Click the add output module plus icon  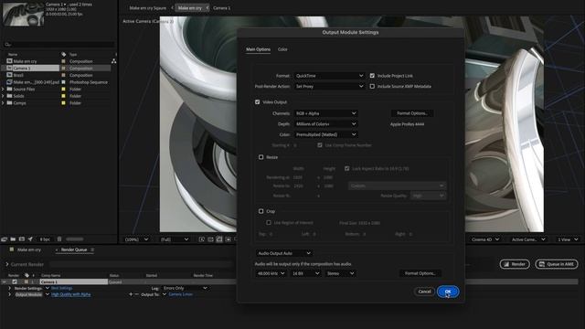click(x=131, y=294)
